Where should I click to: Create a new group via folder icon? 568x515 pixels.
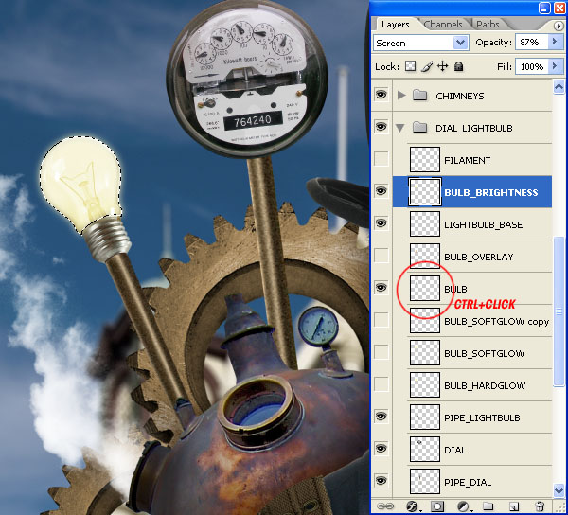[488, 506]
